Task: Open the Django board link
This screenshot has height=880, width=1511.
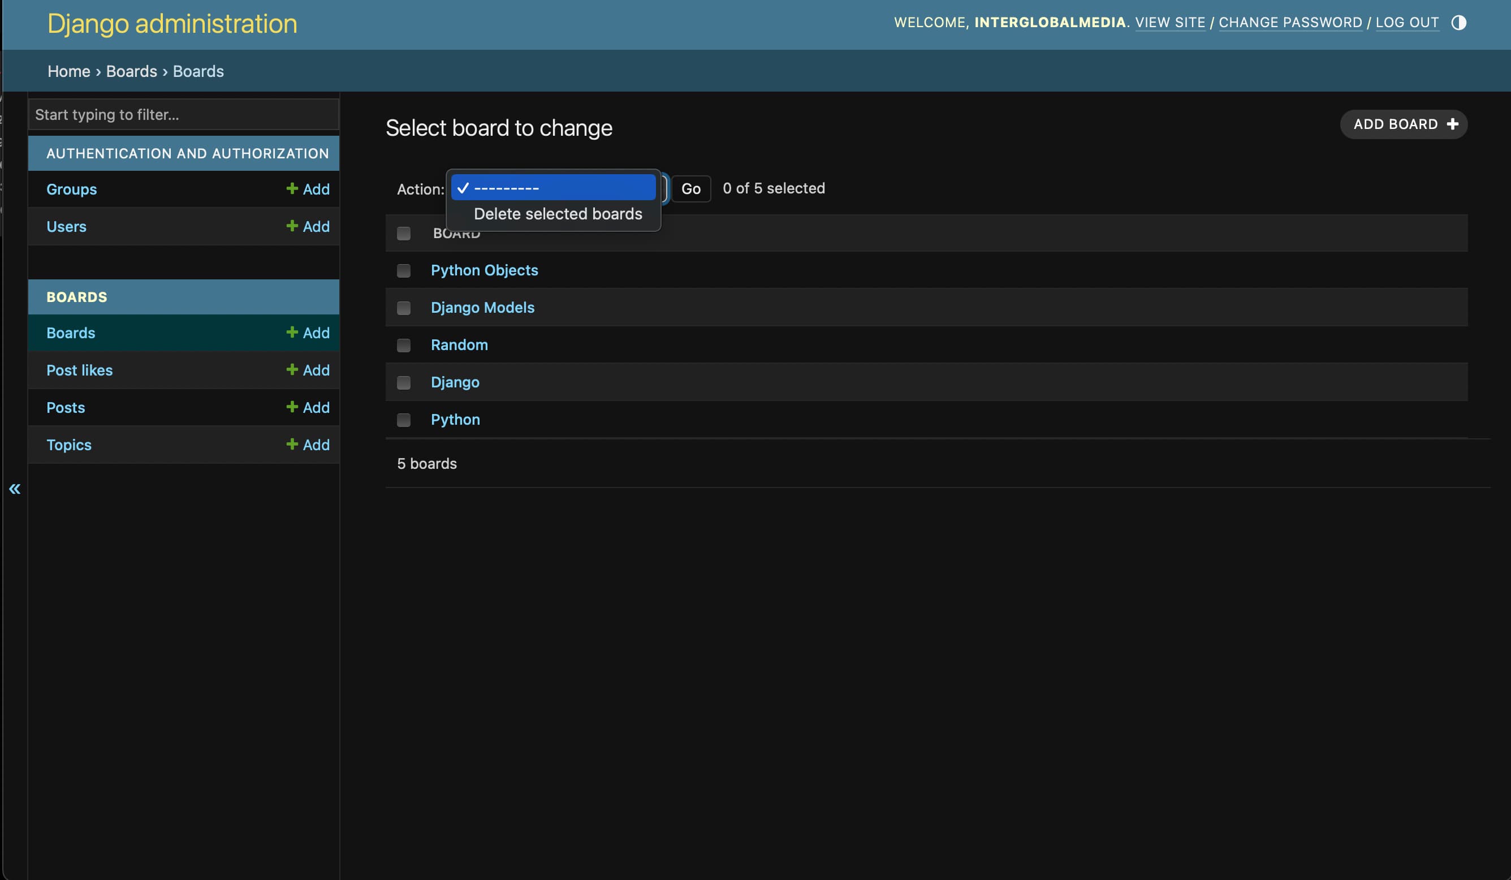Action: point(455,382)
